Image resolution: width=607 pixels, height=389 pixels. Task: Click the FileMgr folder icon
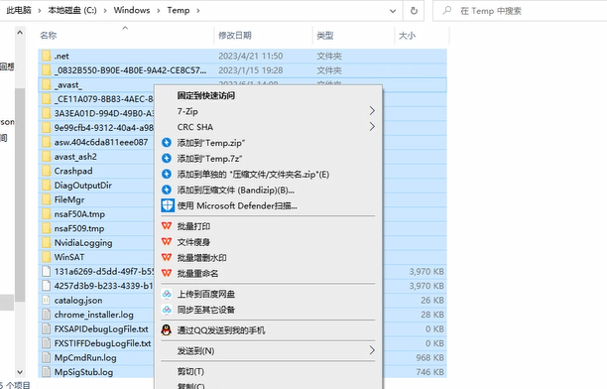[46, 199]
